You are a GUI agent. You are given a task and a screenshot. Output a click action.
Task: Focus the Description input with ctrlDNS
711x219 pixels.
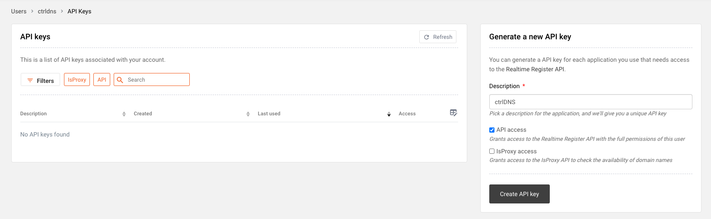tap(591, 102)
